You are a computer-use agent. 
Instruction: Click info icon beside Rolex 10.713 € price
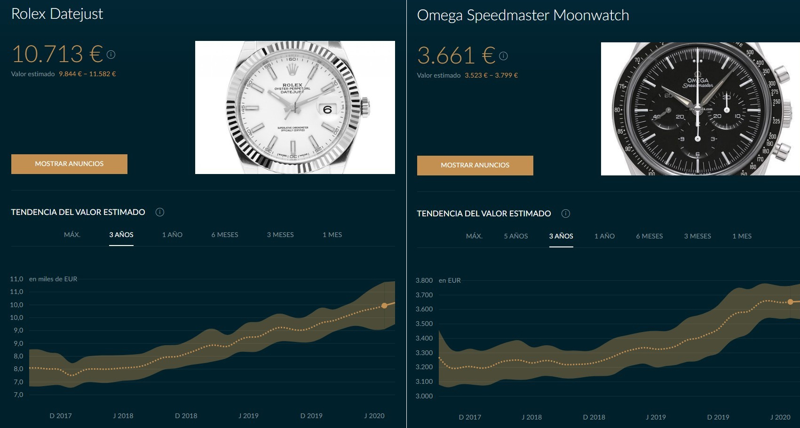pyautogui.click(x=111, y=55)
